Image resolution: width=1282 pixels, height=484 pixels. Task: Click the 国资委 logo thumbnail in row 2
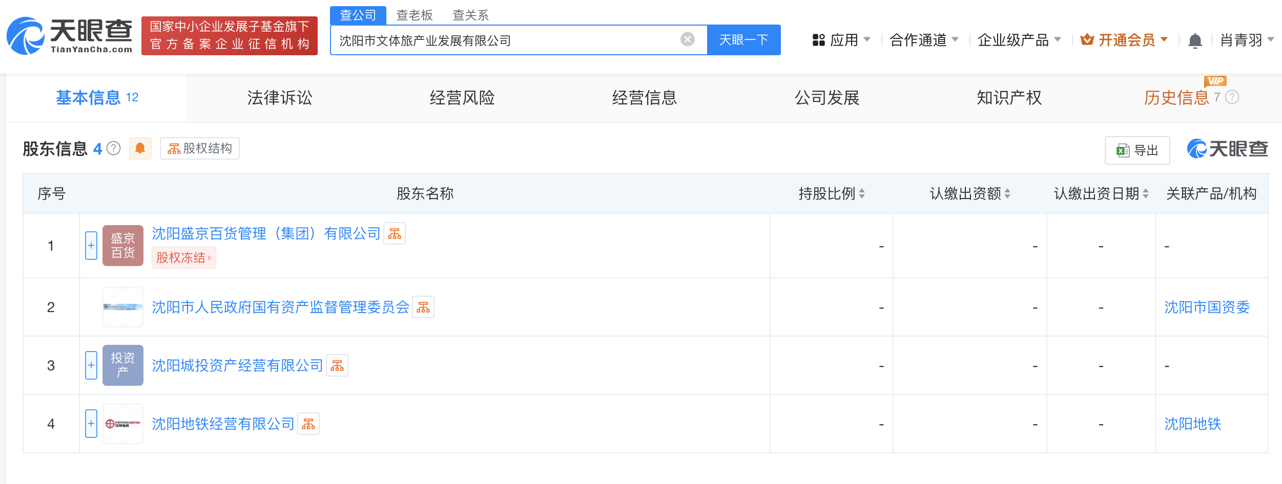123,307
